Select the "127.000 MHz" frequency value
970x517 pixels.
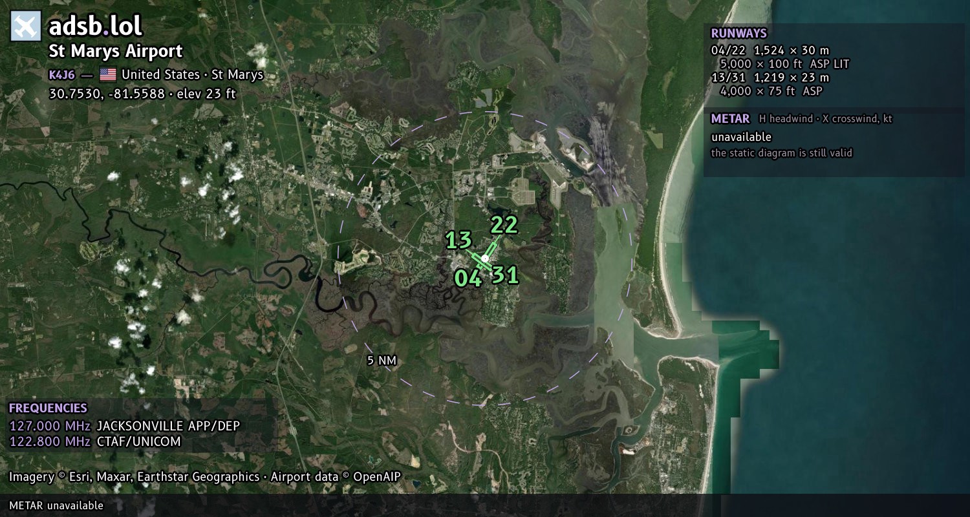point(50,426)
